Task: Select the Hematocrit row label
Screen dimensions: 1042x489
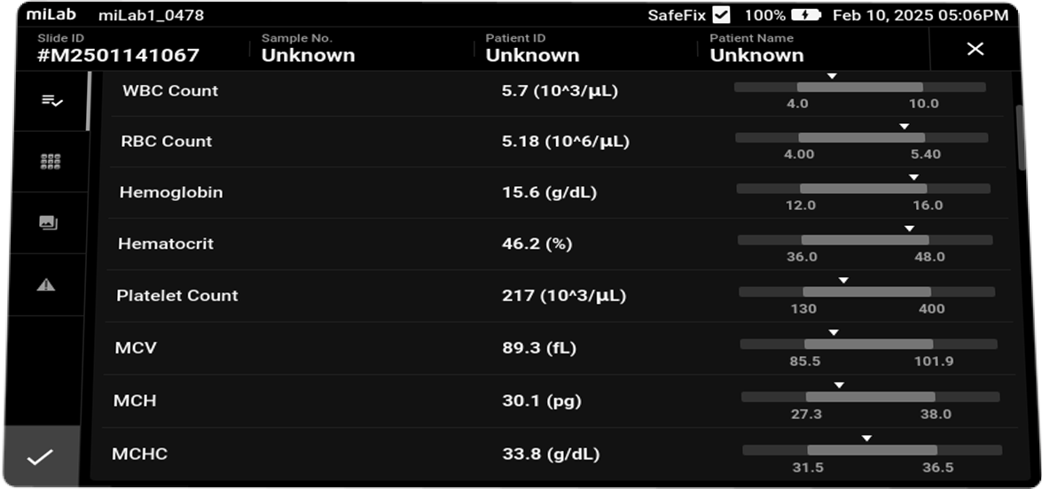Action: click(x=167, y=244)
